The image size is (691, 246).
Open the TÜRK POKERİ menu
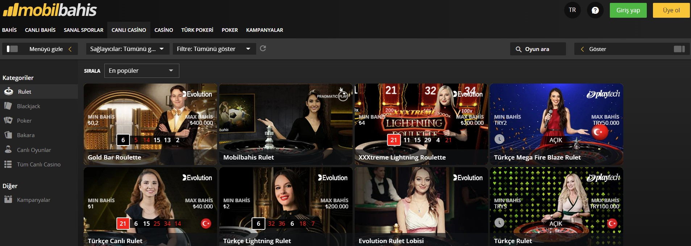click(x=197, y=30)
